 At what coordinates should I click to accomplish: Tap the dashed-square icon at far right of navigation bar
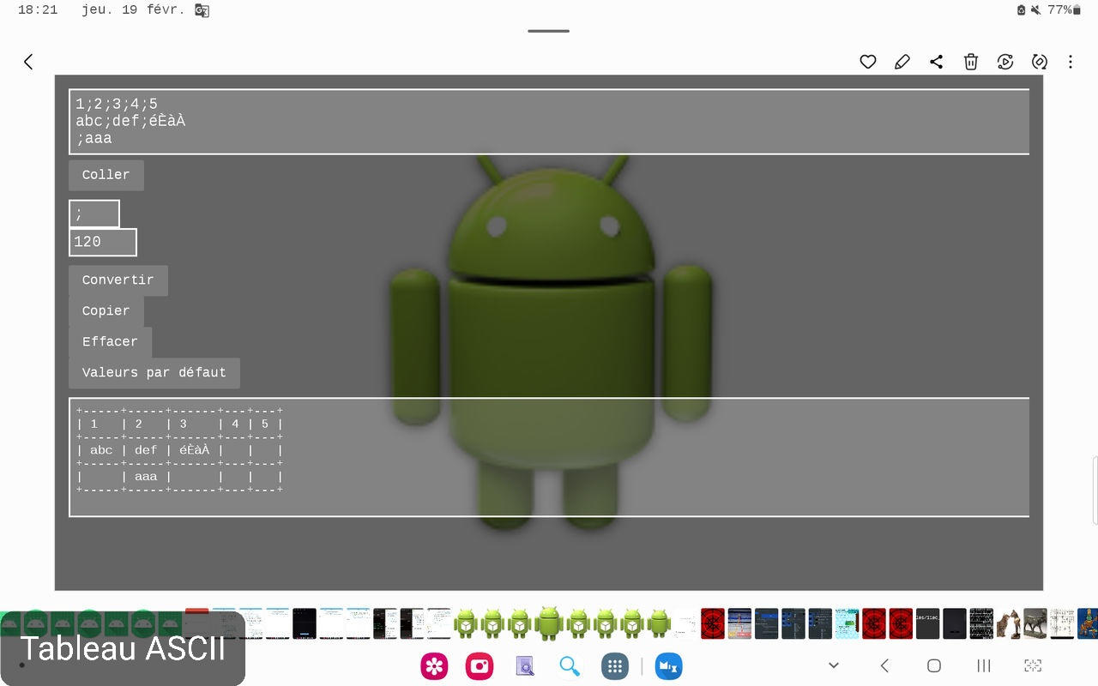click(1033, 665)
